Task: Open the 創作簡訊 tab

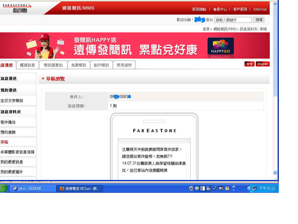Action: [102, 65]
